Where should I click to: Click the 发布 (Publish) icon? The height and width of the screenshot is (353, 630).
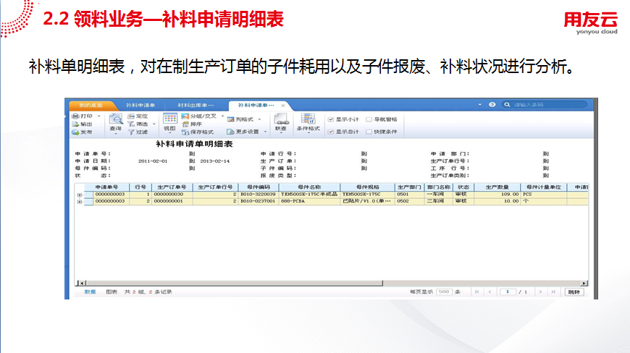click(75, 132)
